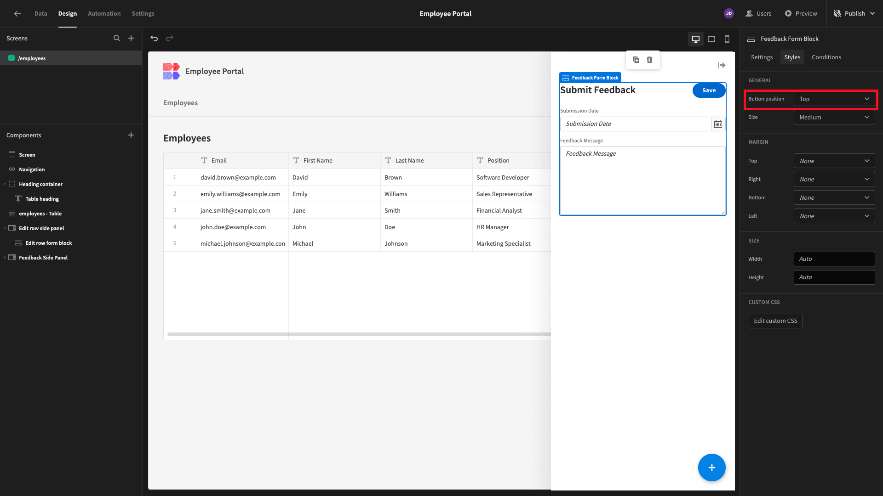The image size is (883, 496).
Task: Close side panel with arrow icon
Action: (x=722, y=65)
